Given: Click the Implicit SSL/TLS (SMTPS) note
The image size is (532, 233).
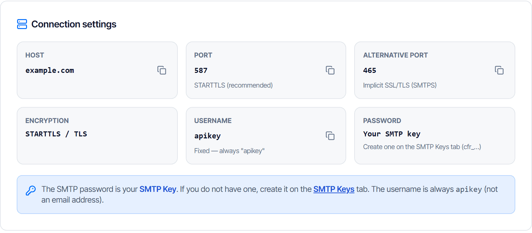Looking at the screenshot, I should click(400, 85).
